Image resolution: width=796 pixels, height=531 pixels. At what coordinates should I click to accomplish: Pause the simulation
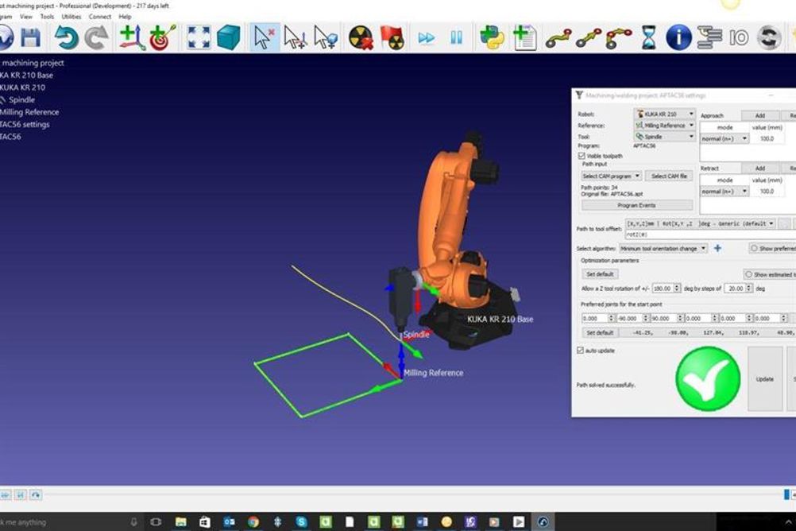[456, 37]
